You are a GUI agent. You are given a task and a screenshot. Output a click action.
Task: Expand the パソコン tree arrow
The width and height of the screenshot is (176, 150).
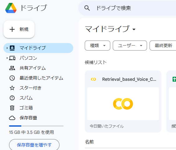[7, 58]
